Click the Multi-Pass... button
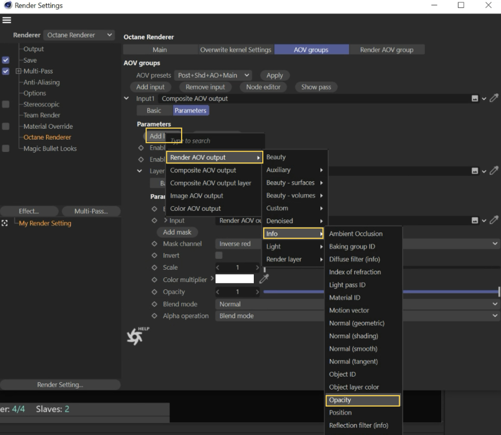The image size is (501, 435). pyautogui.click(x=91, y=211)
